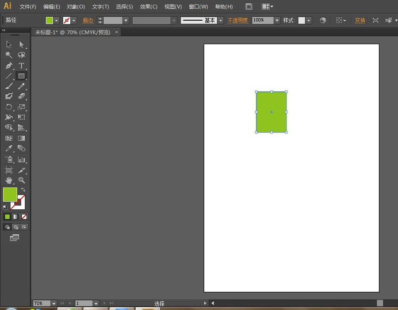Viewport: 398px width, 310px height.
Task: Activate the Zoom tool in toolbox
Action: pos(21,180)
